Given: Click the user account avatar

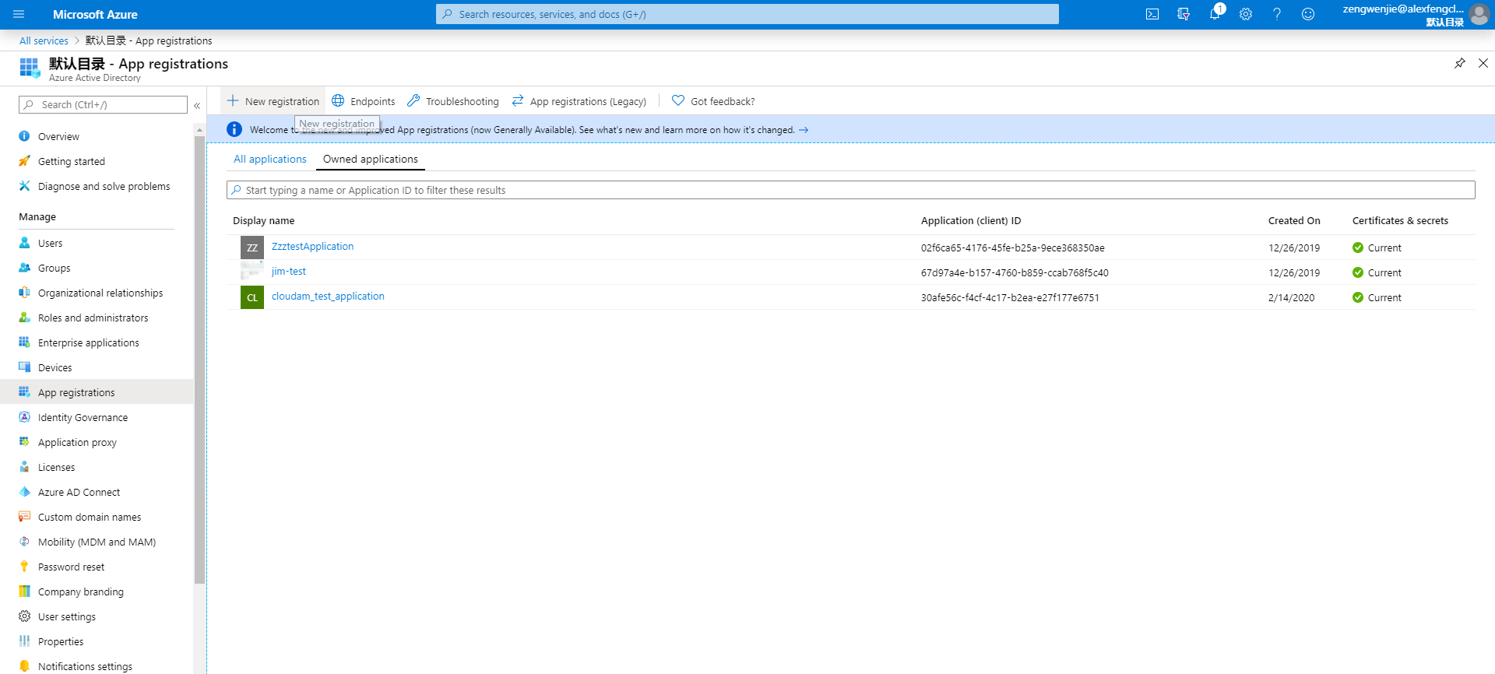Looking at the screenshot, I should [x=1479, y=14].
